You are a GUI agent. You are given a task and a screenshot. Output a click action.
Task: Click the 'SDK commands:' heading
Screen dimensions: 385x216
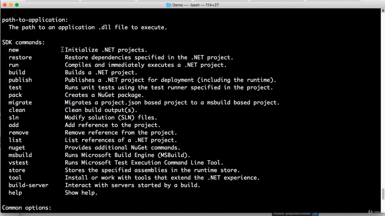click(x=23, y=42)
